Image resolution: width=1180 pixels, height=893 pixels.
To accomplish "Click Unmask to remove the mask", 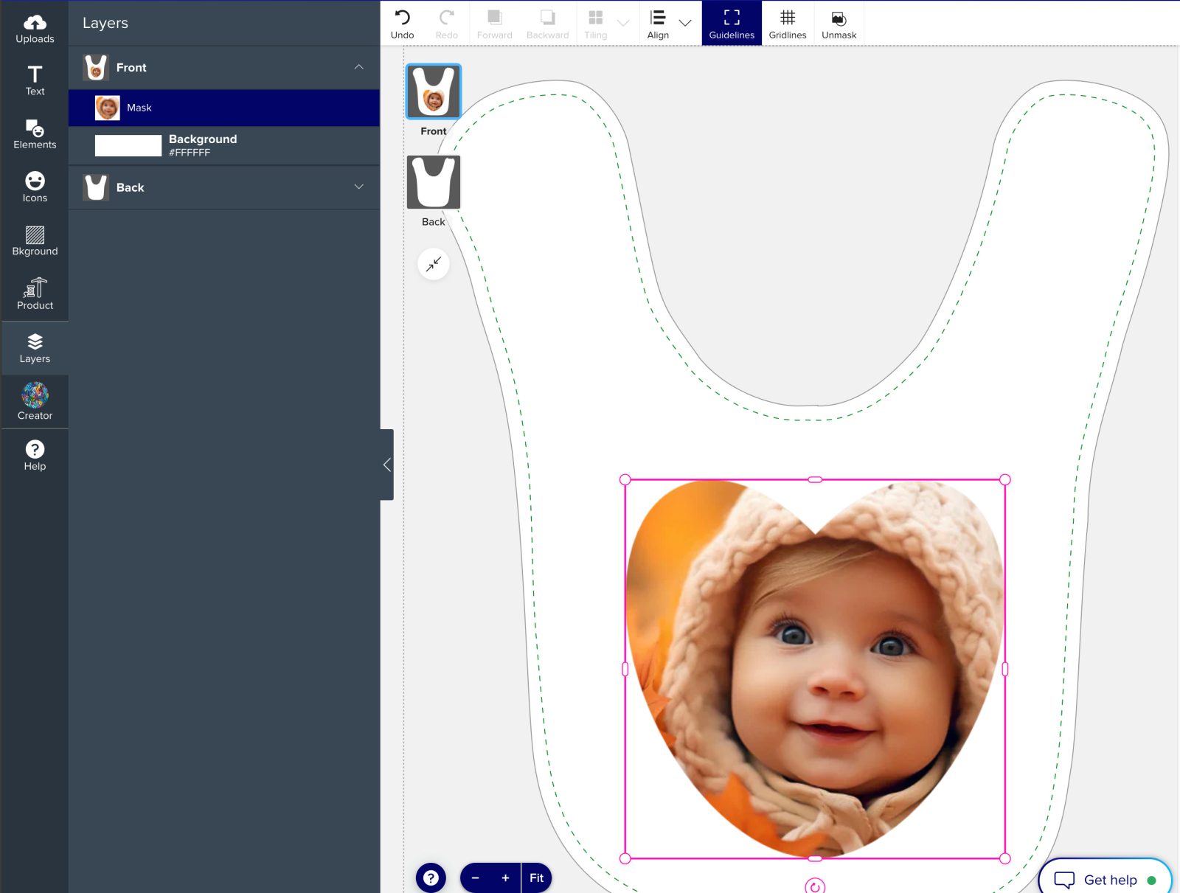I will [839, 24].
